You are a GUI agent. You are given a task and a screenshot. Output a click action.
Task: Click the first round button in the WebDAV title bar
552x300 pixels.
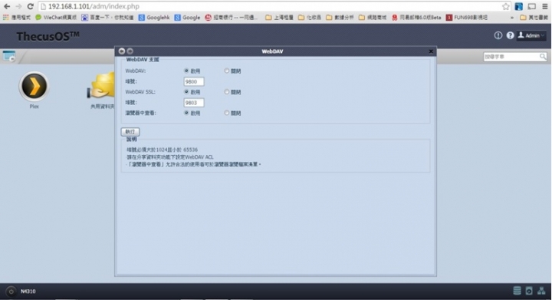point(122,51)
